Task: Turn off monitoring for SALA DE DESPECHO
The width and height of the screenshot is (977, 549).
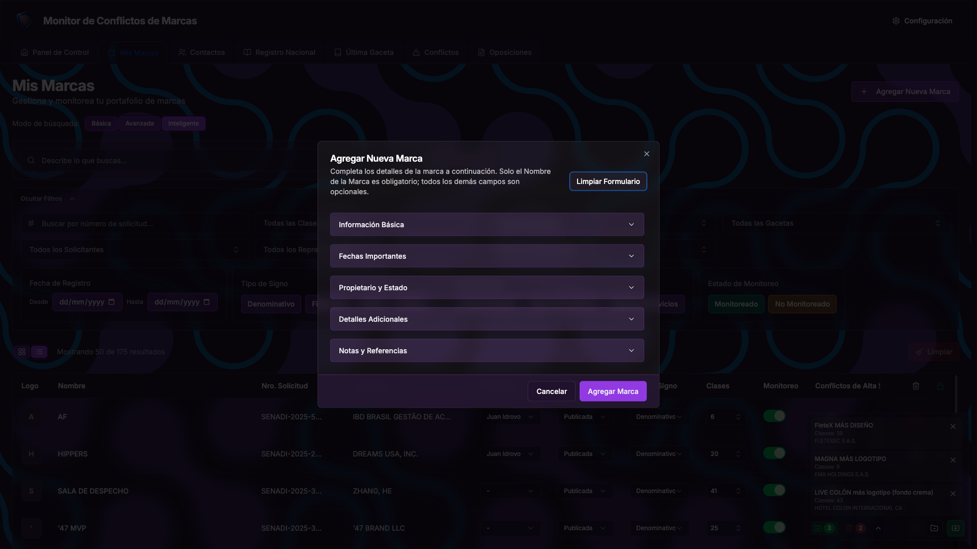Action: click(x=774, y=490)
